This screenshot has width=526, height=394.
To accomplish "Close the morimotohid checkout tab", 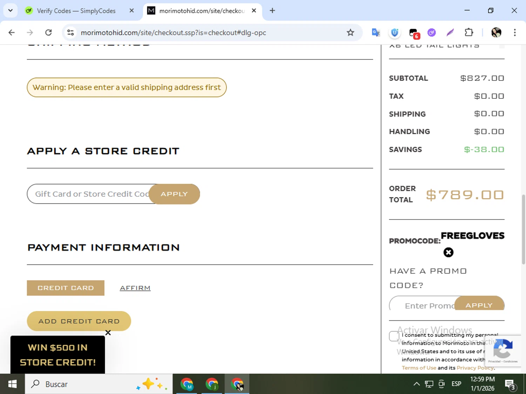I will pos(254,11).
